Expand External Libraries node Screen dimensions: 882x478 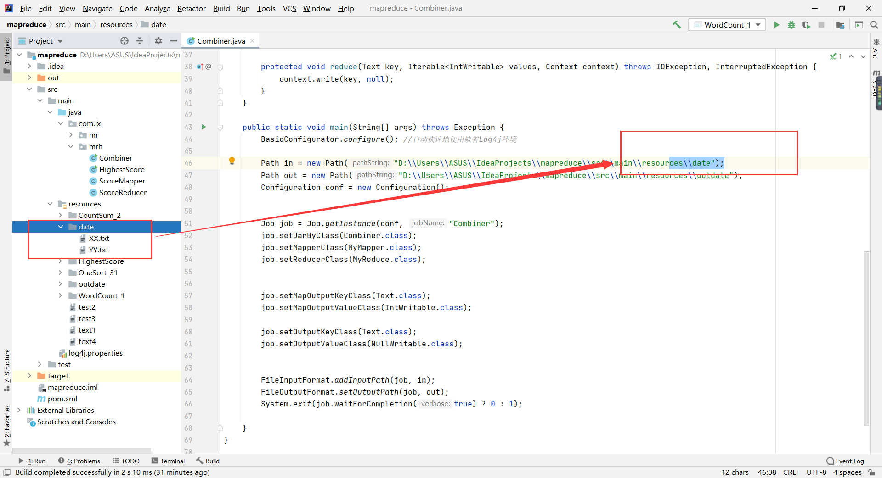(x=19, y=410)
